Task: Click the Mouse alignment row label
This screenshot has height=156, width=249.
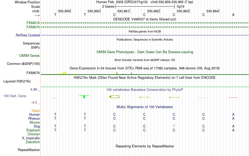Action: click(x=35, y=122)
